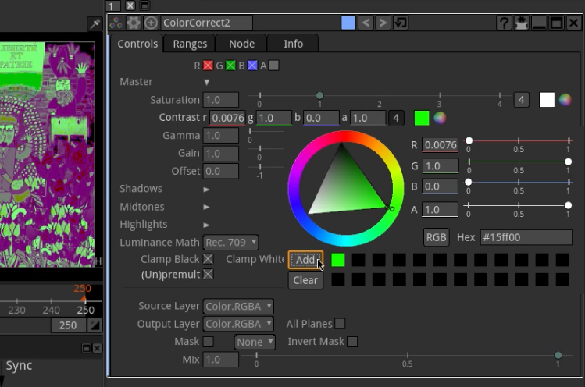Viewport: 585px width, 387px height.
Task: Uncheck the Clamp Black checkbox
Action: click(x=209, y=259)
